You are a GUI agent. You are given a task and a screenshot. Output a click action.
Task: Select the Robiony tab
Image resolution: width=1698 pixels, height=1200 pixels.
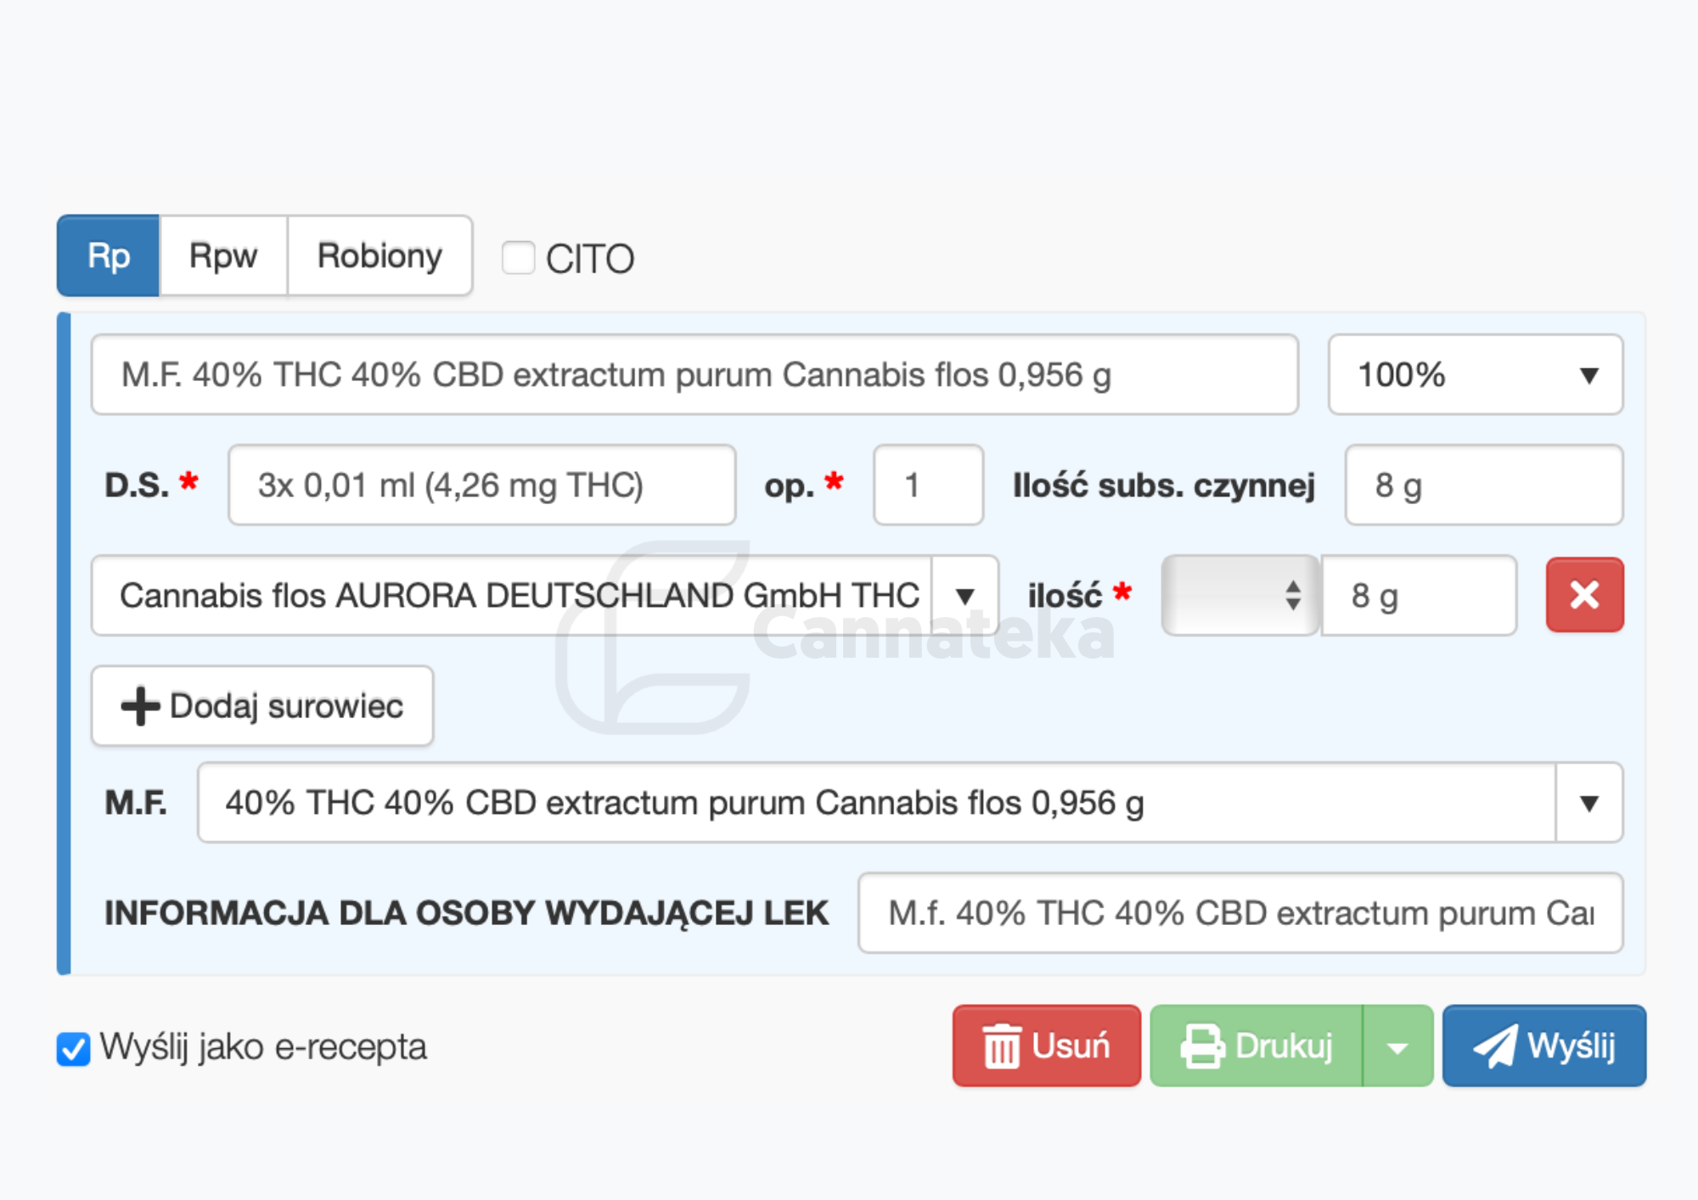(x=380, y=255)
